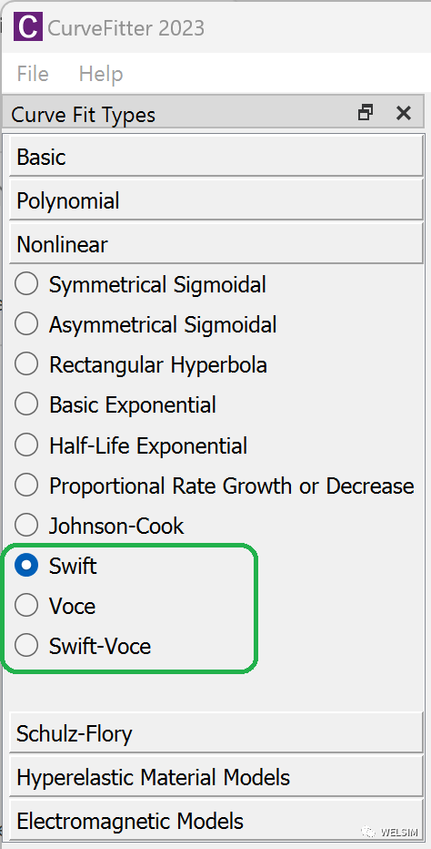This screenshot has height=849, width=431.
Task: Open the File menu
Action: coord(33,74)
